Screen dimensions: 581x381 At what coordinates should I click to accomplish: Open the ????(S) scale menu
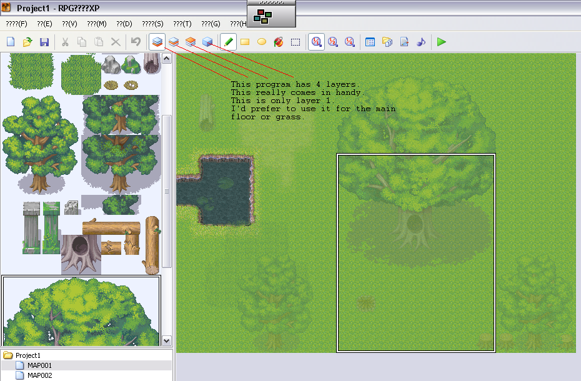pyautogui.click(x=152, y=24)
